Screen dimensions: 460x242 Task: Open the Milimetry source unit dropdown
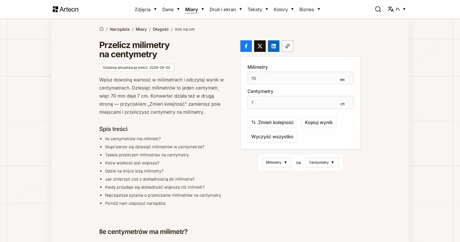[277, 162]
